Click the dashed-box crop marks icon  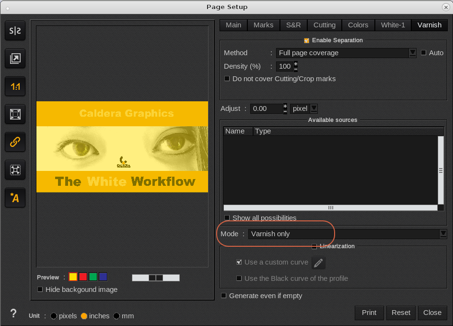(x=15, y=170)
